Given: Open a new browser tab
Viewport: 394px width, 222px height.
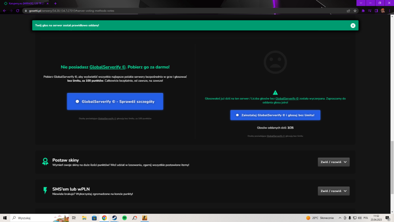Looking at the screenshot, I should point(55,4).
